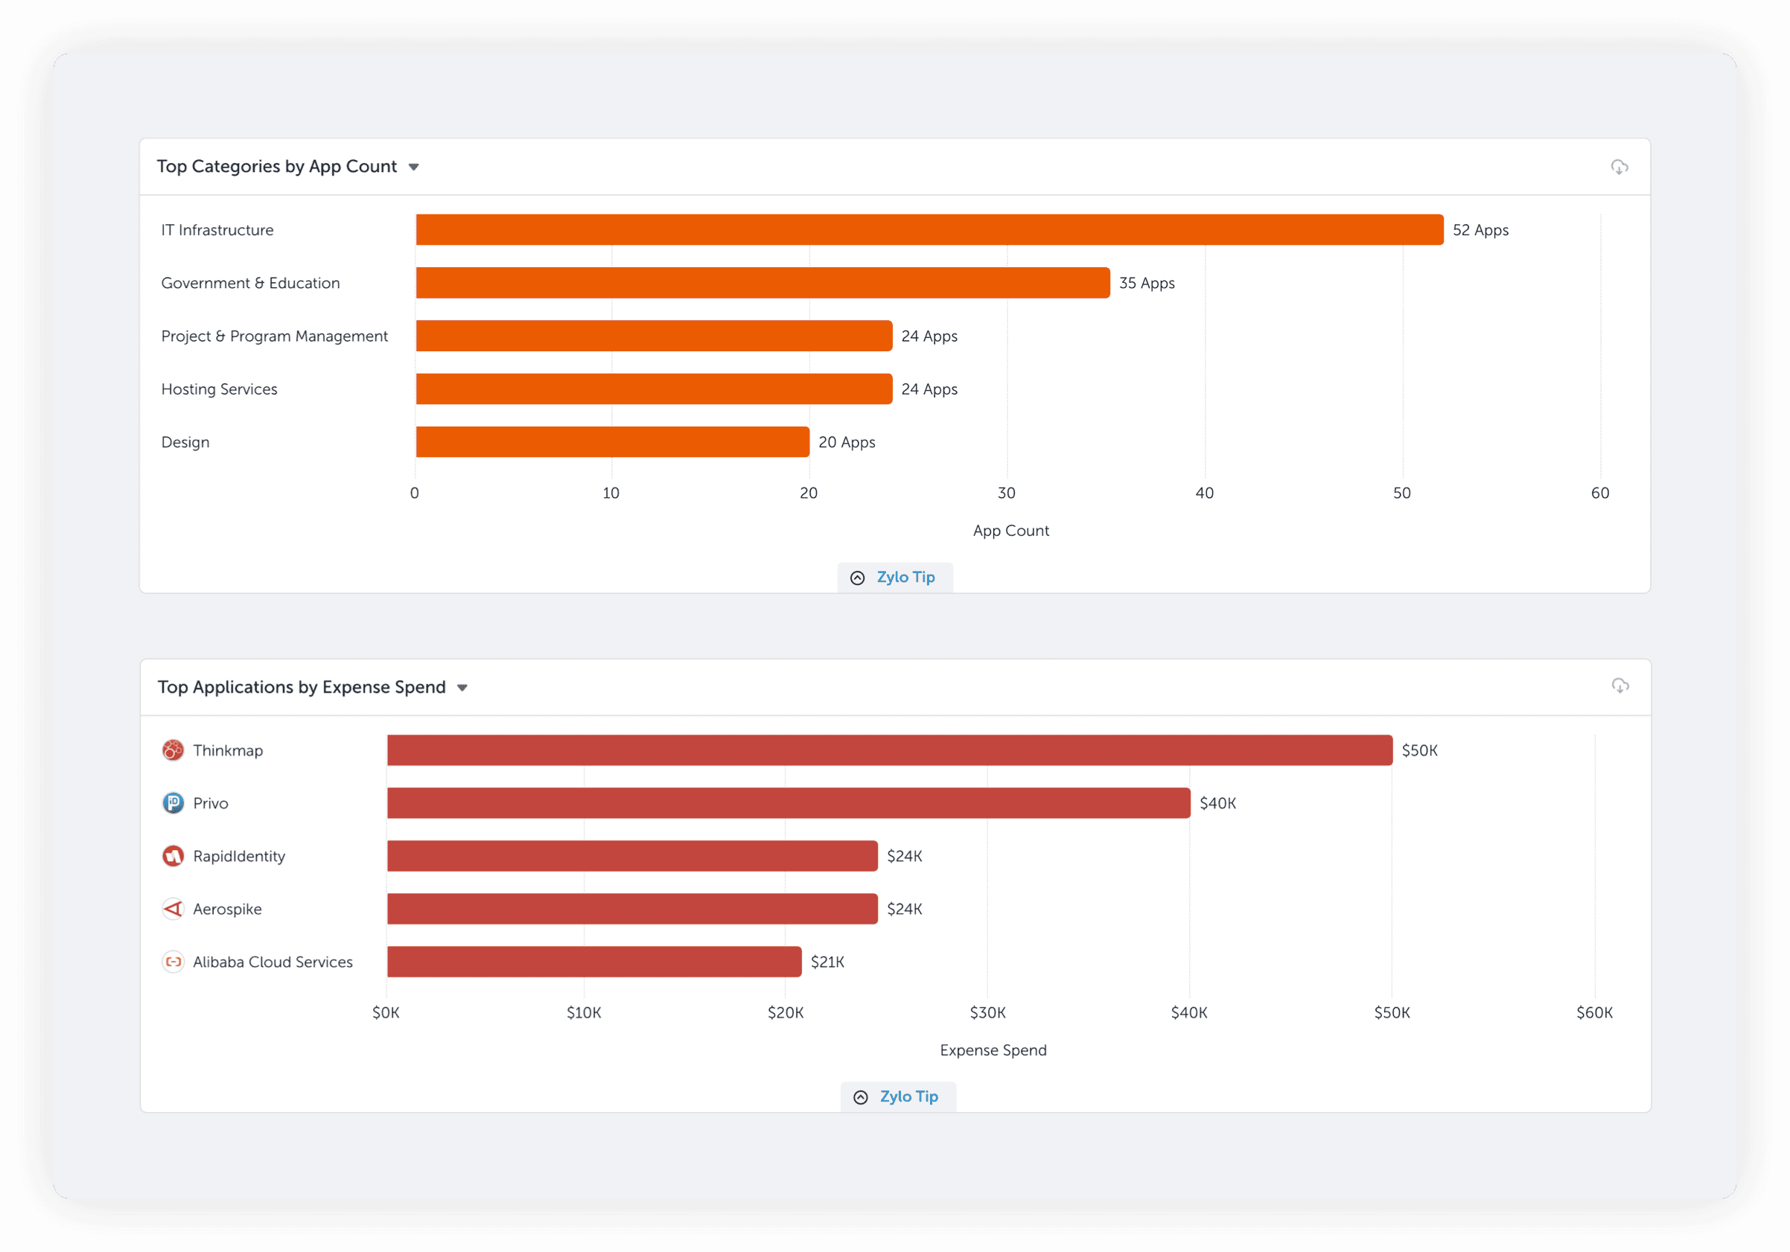Click the Alibaba Cloud Services icon

coord(173,962)
